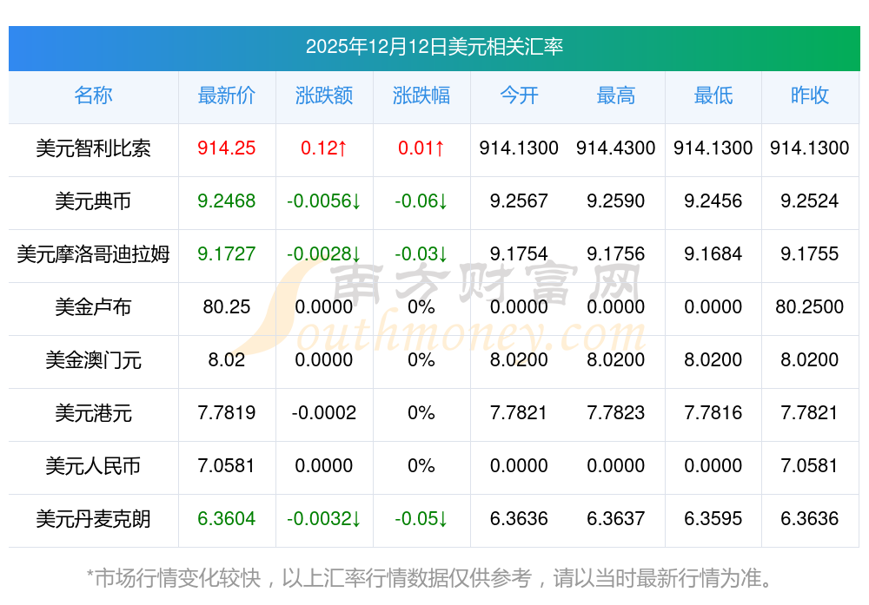Click the red 914.25 latest price
Image resolution: width=869 pixels, height=605 pixels.
click(x=227, y=148)
